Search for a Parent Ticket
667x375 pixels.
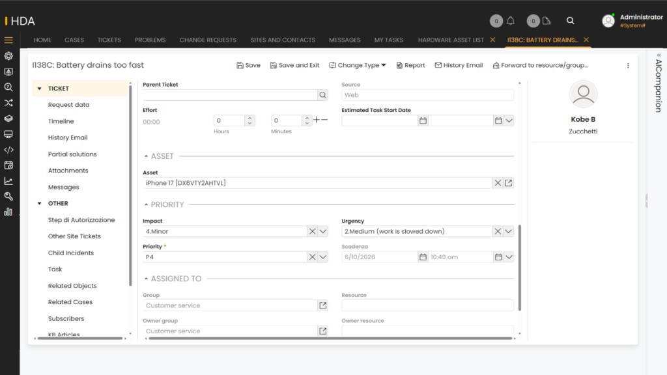pos(323,95)
